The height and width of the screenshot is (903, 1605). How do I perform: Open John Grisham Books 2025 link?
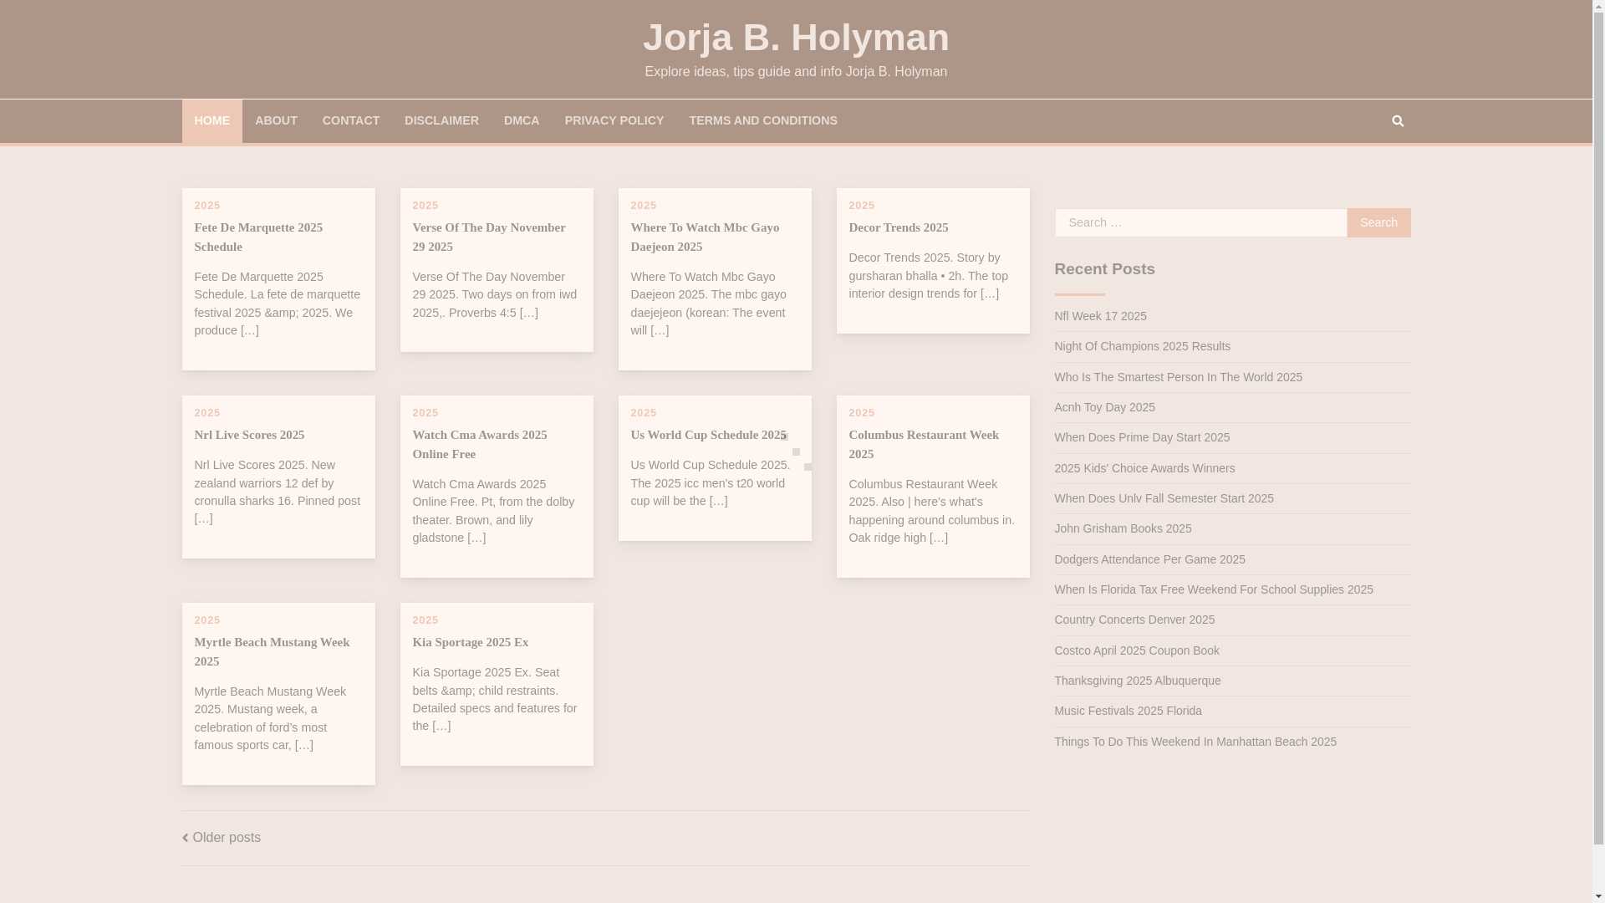(1123, 528)
